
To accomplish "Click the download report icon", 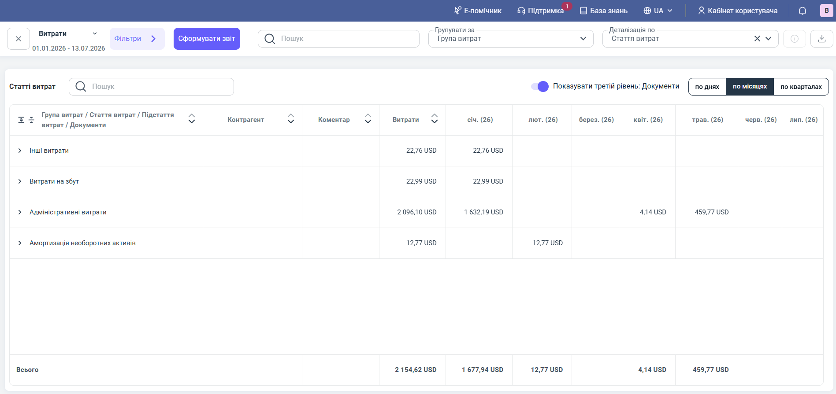I will coord(822,39).
